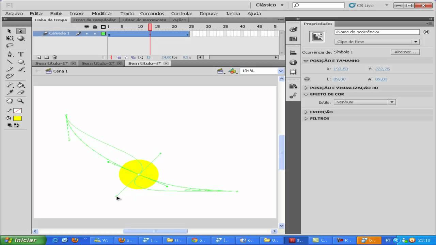Image resolution: width=436 pixels, height=245 pixels.
Task: Pick the Eyedropper tool
Action: 10,92
